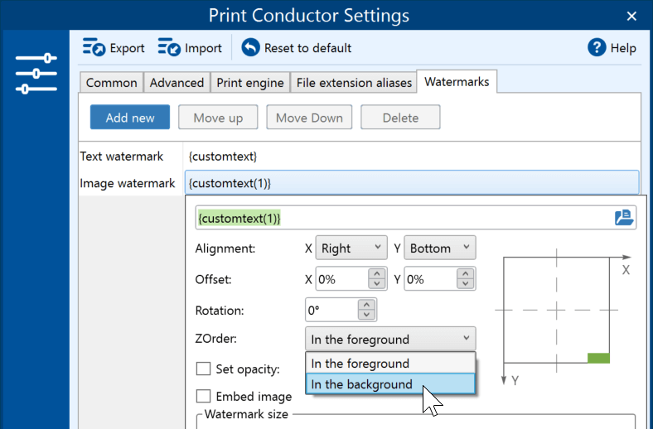The width and height of the screenshot is (653, 429).
Task: Open the File extension aliases tab
Action: tap(354, 83)
